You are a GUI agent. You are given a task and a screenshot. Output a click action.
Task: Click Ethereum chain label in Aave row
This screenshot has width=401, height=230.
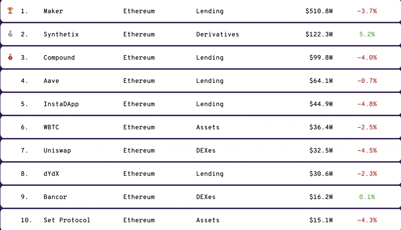coord(139,81)
